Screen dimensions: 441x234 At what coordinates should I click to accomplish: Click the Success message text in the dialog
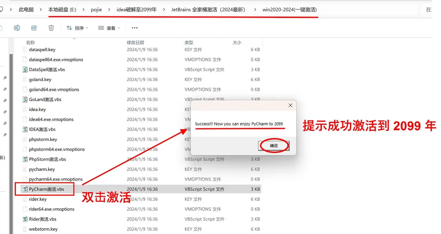coord(239,124)
